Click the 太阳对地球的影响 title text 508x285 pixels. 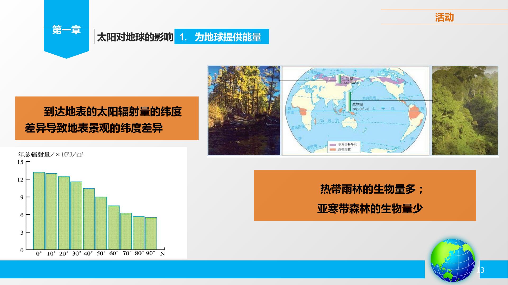click(x=135, y=37)
